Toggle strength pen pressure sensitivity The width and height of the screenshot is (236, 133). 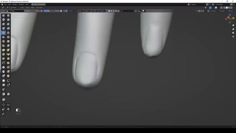pos(61,11)
